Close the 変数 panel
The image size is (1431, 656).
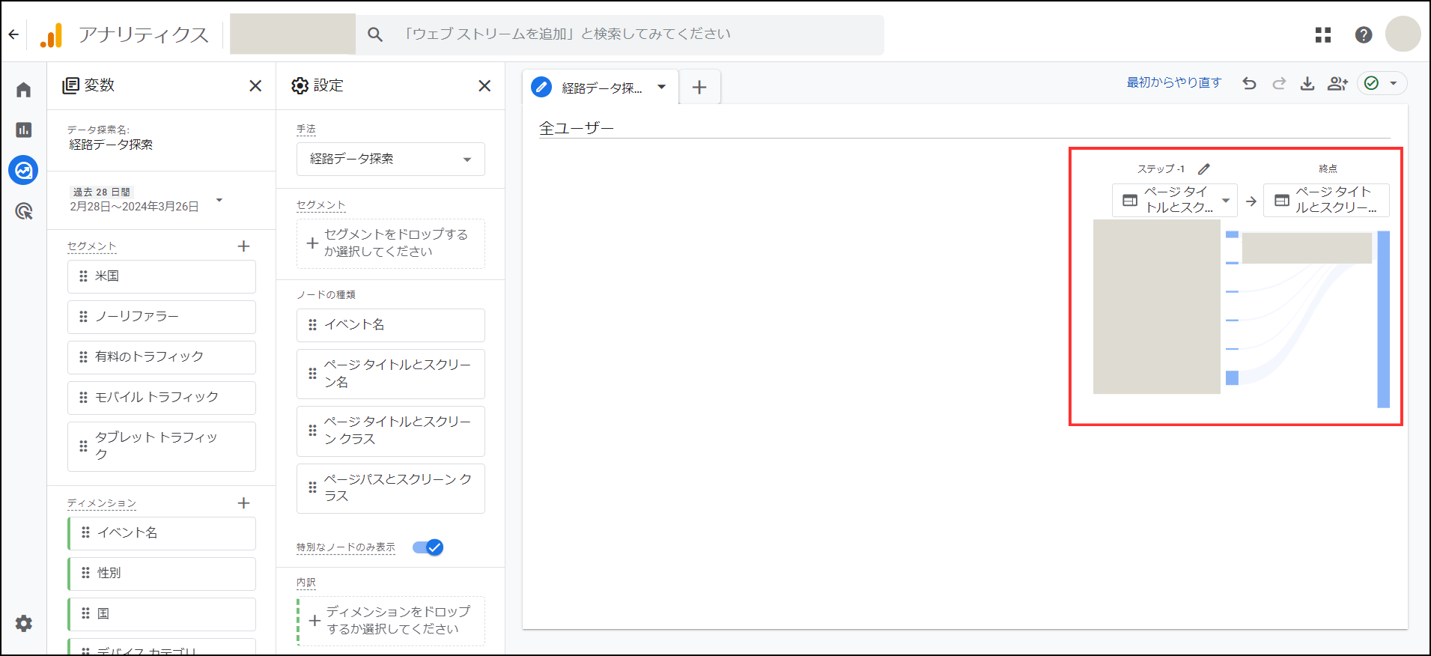coord(255,86)
